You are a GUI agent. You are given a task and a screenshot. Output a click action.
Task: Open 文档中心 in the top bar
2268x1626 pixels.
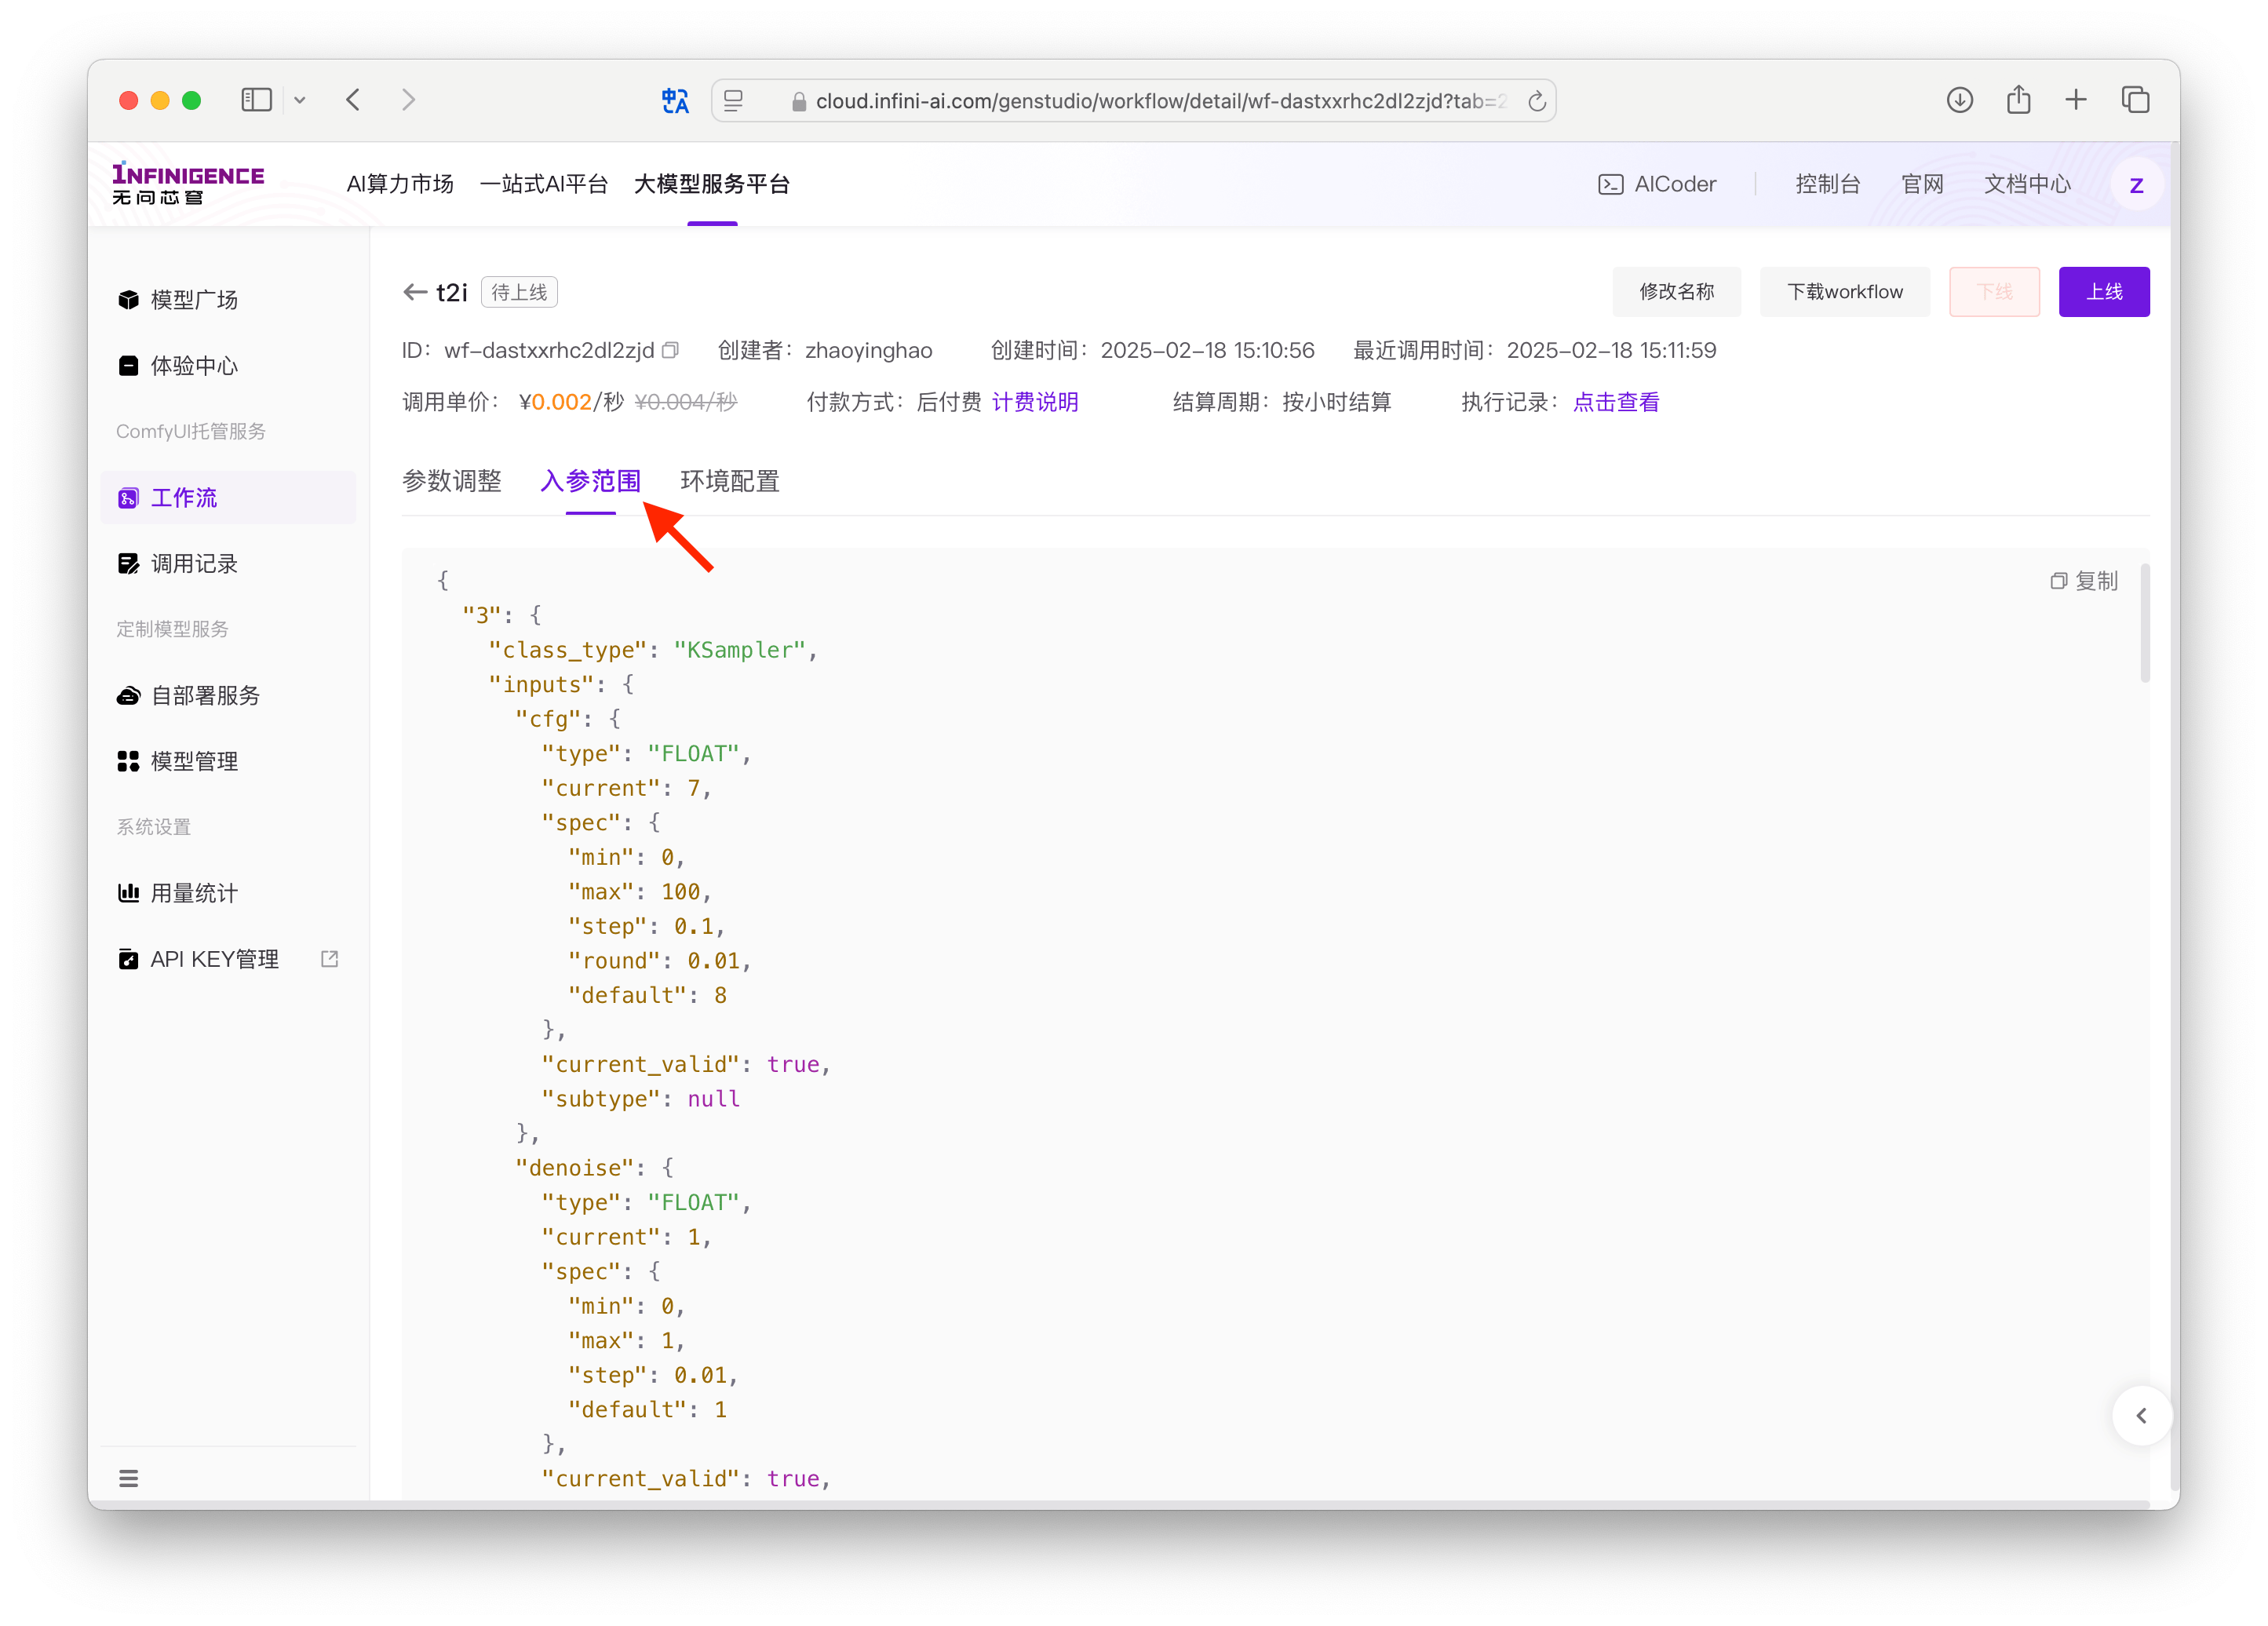point(2027,184)
